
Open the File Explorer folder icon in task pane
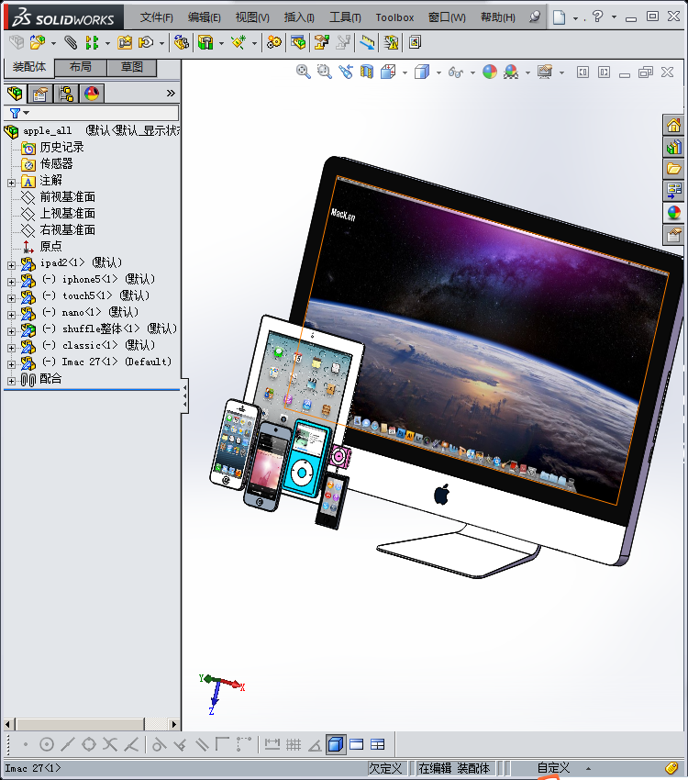[674, 169]
